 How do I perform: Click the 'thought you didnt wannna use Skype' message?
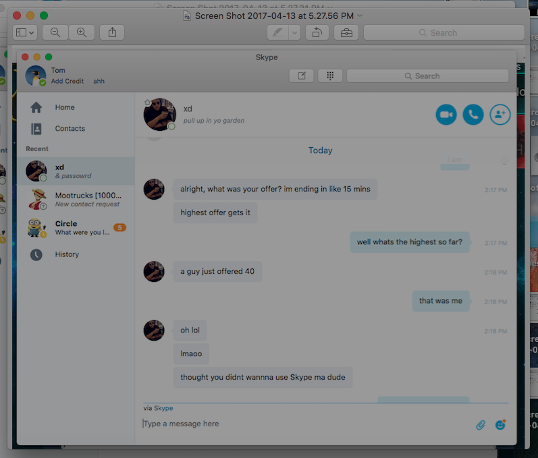pos(263,378)
